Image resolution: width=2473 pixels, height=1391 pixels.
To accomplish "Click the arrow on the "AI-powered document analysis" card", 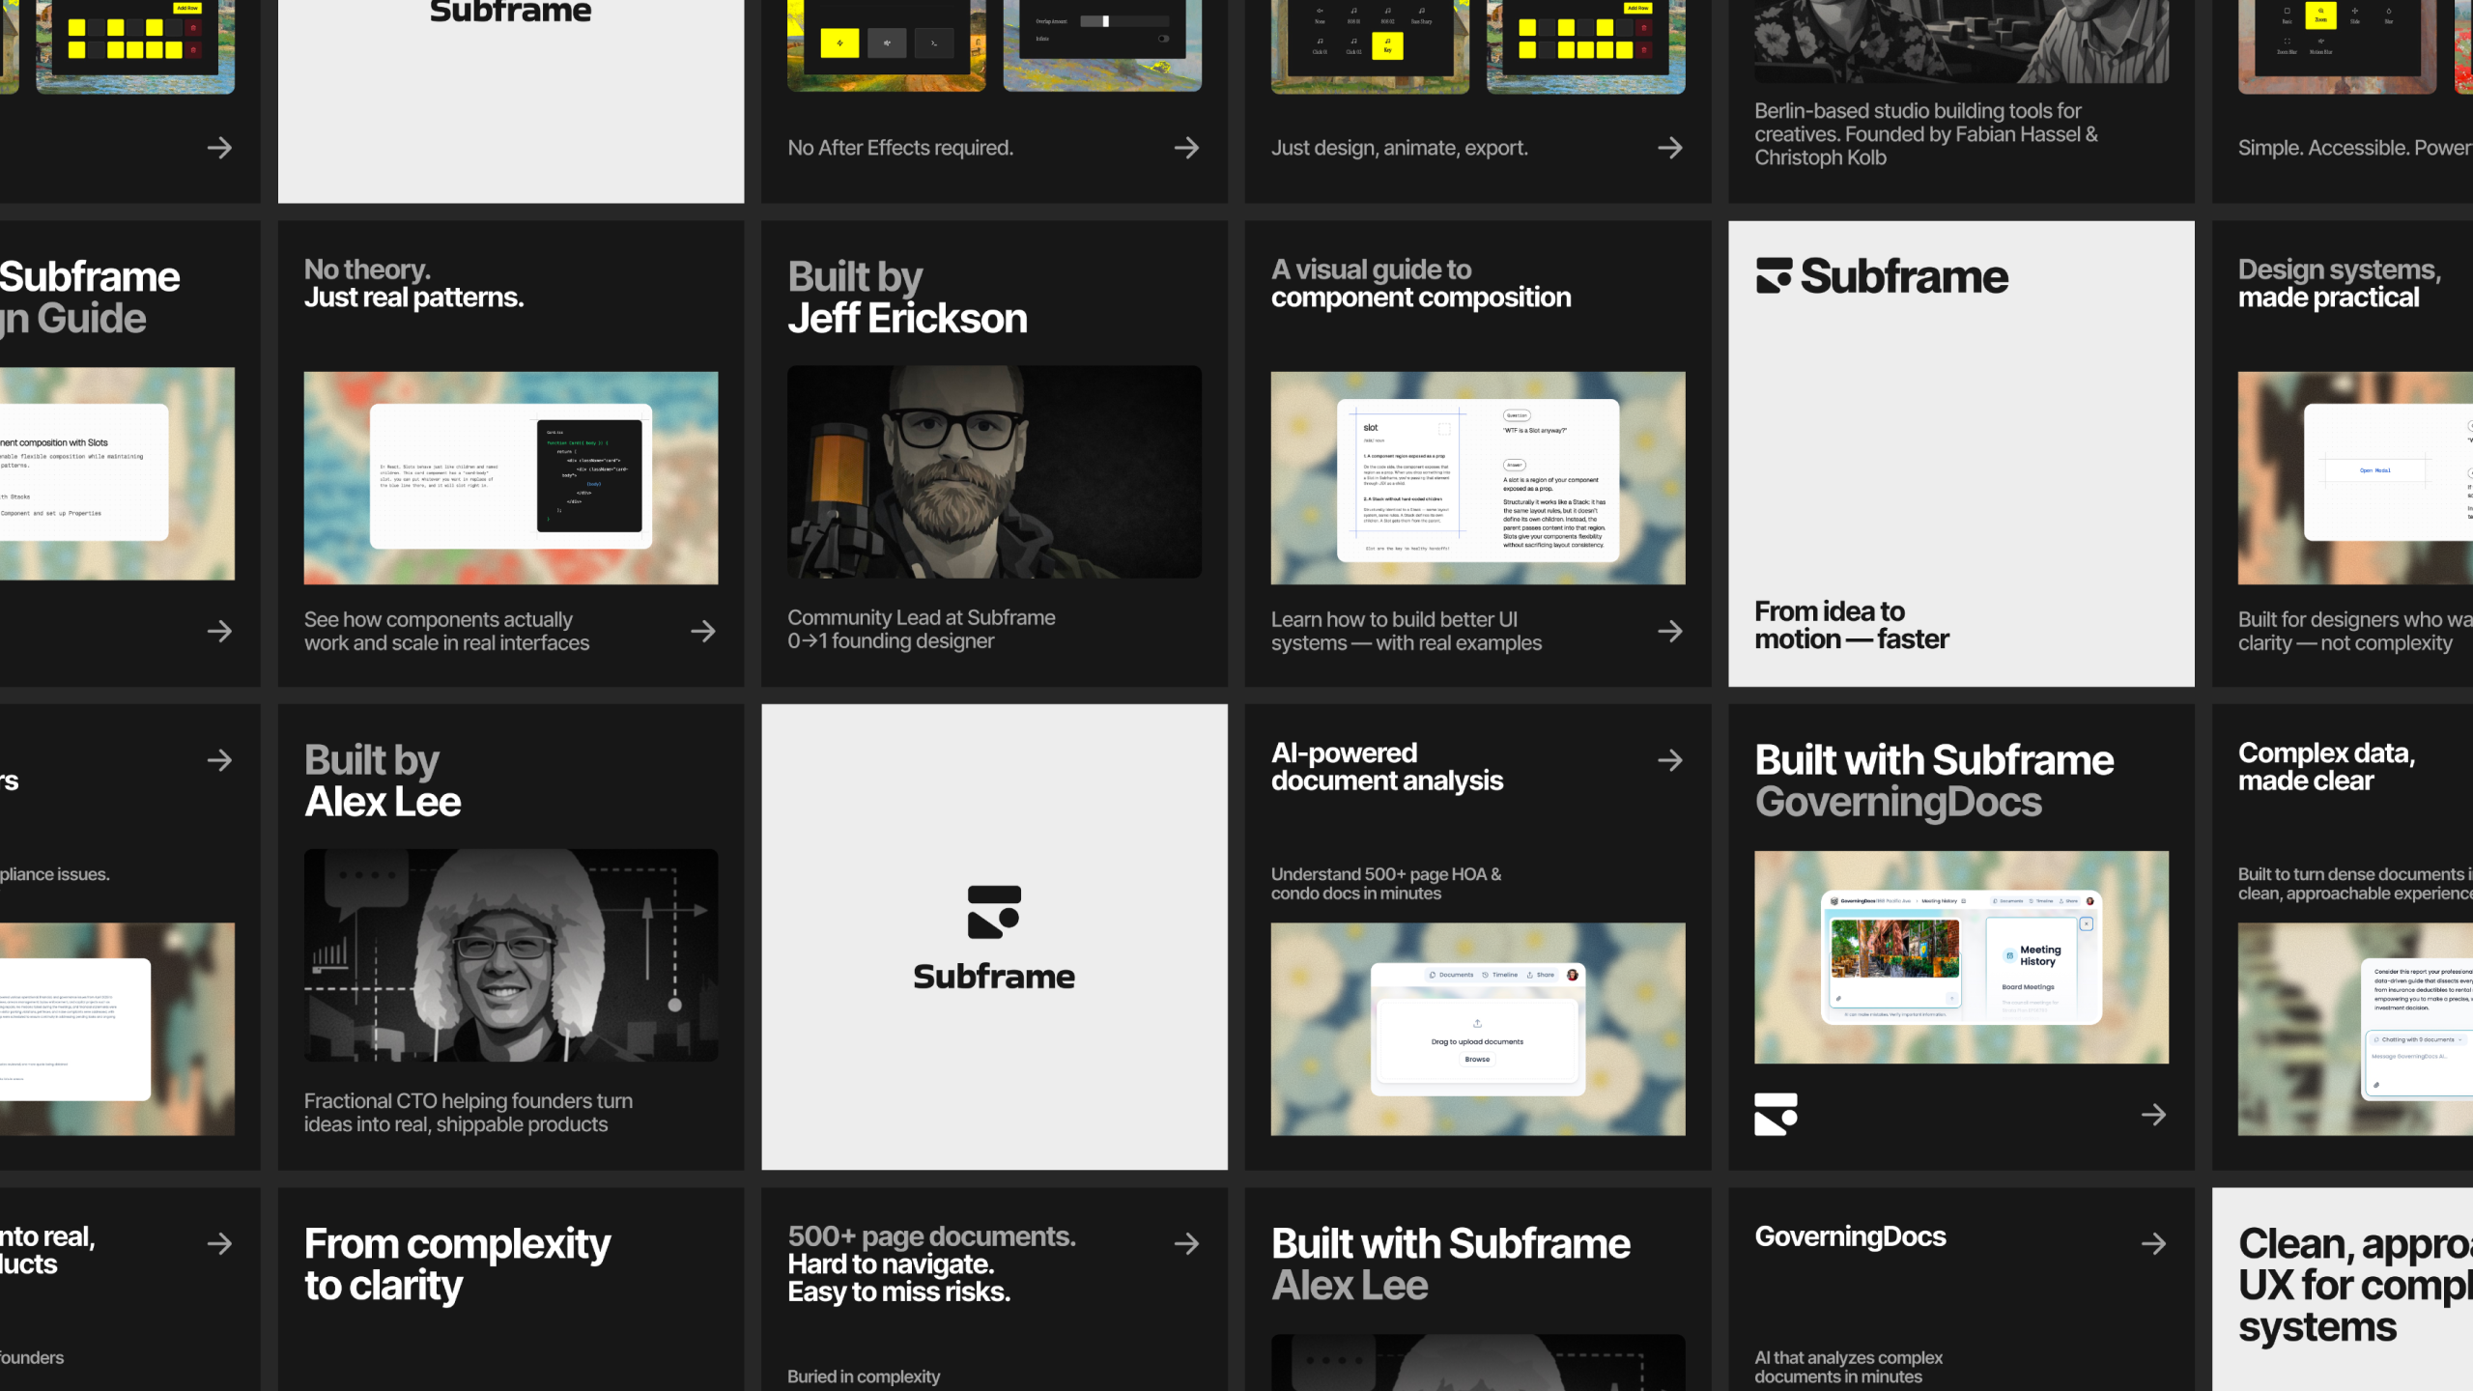I will pyautogui.click(x=1670, y=760).
